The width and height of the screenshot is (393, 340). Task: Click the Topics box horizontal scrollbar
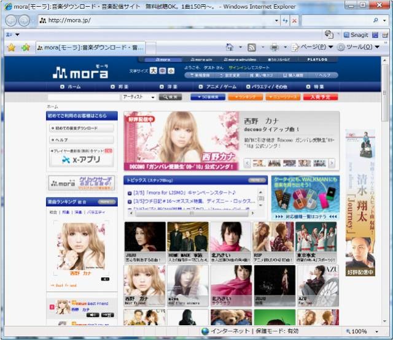pos(192,213)
